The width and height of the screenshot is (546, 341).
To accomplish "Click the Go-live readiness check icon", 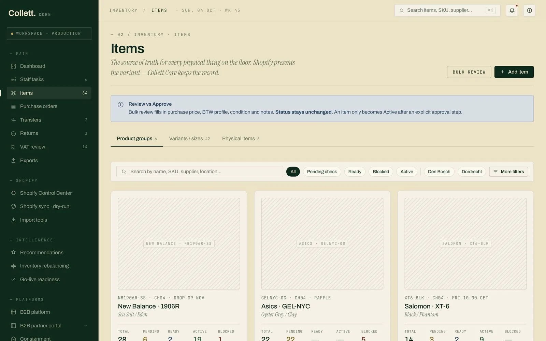I will tap(13, 279).
